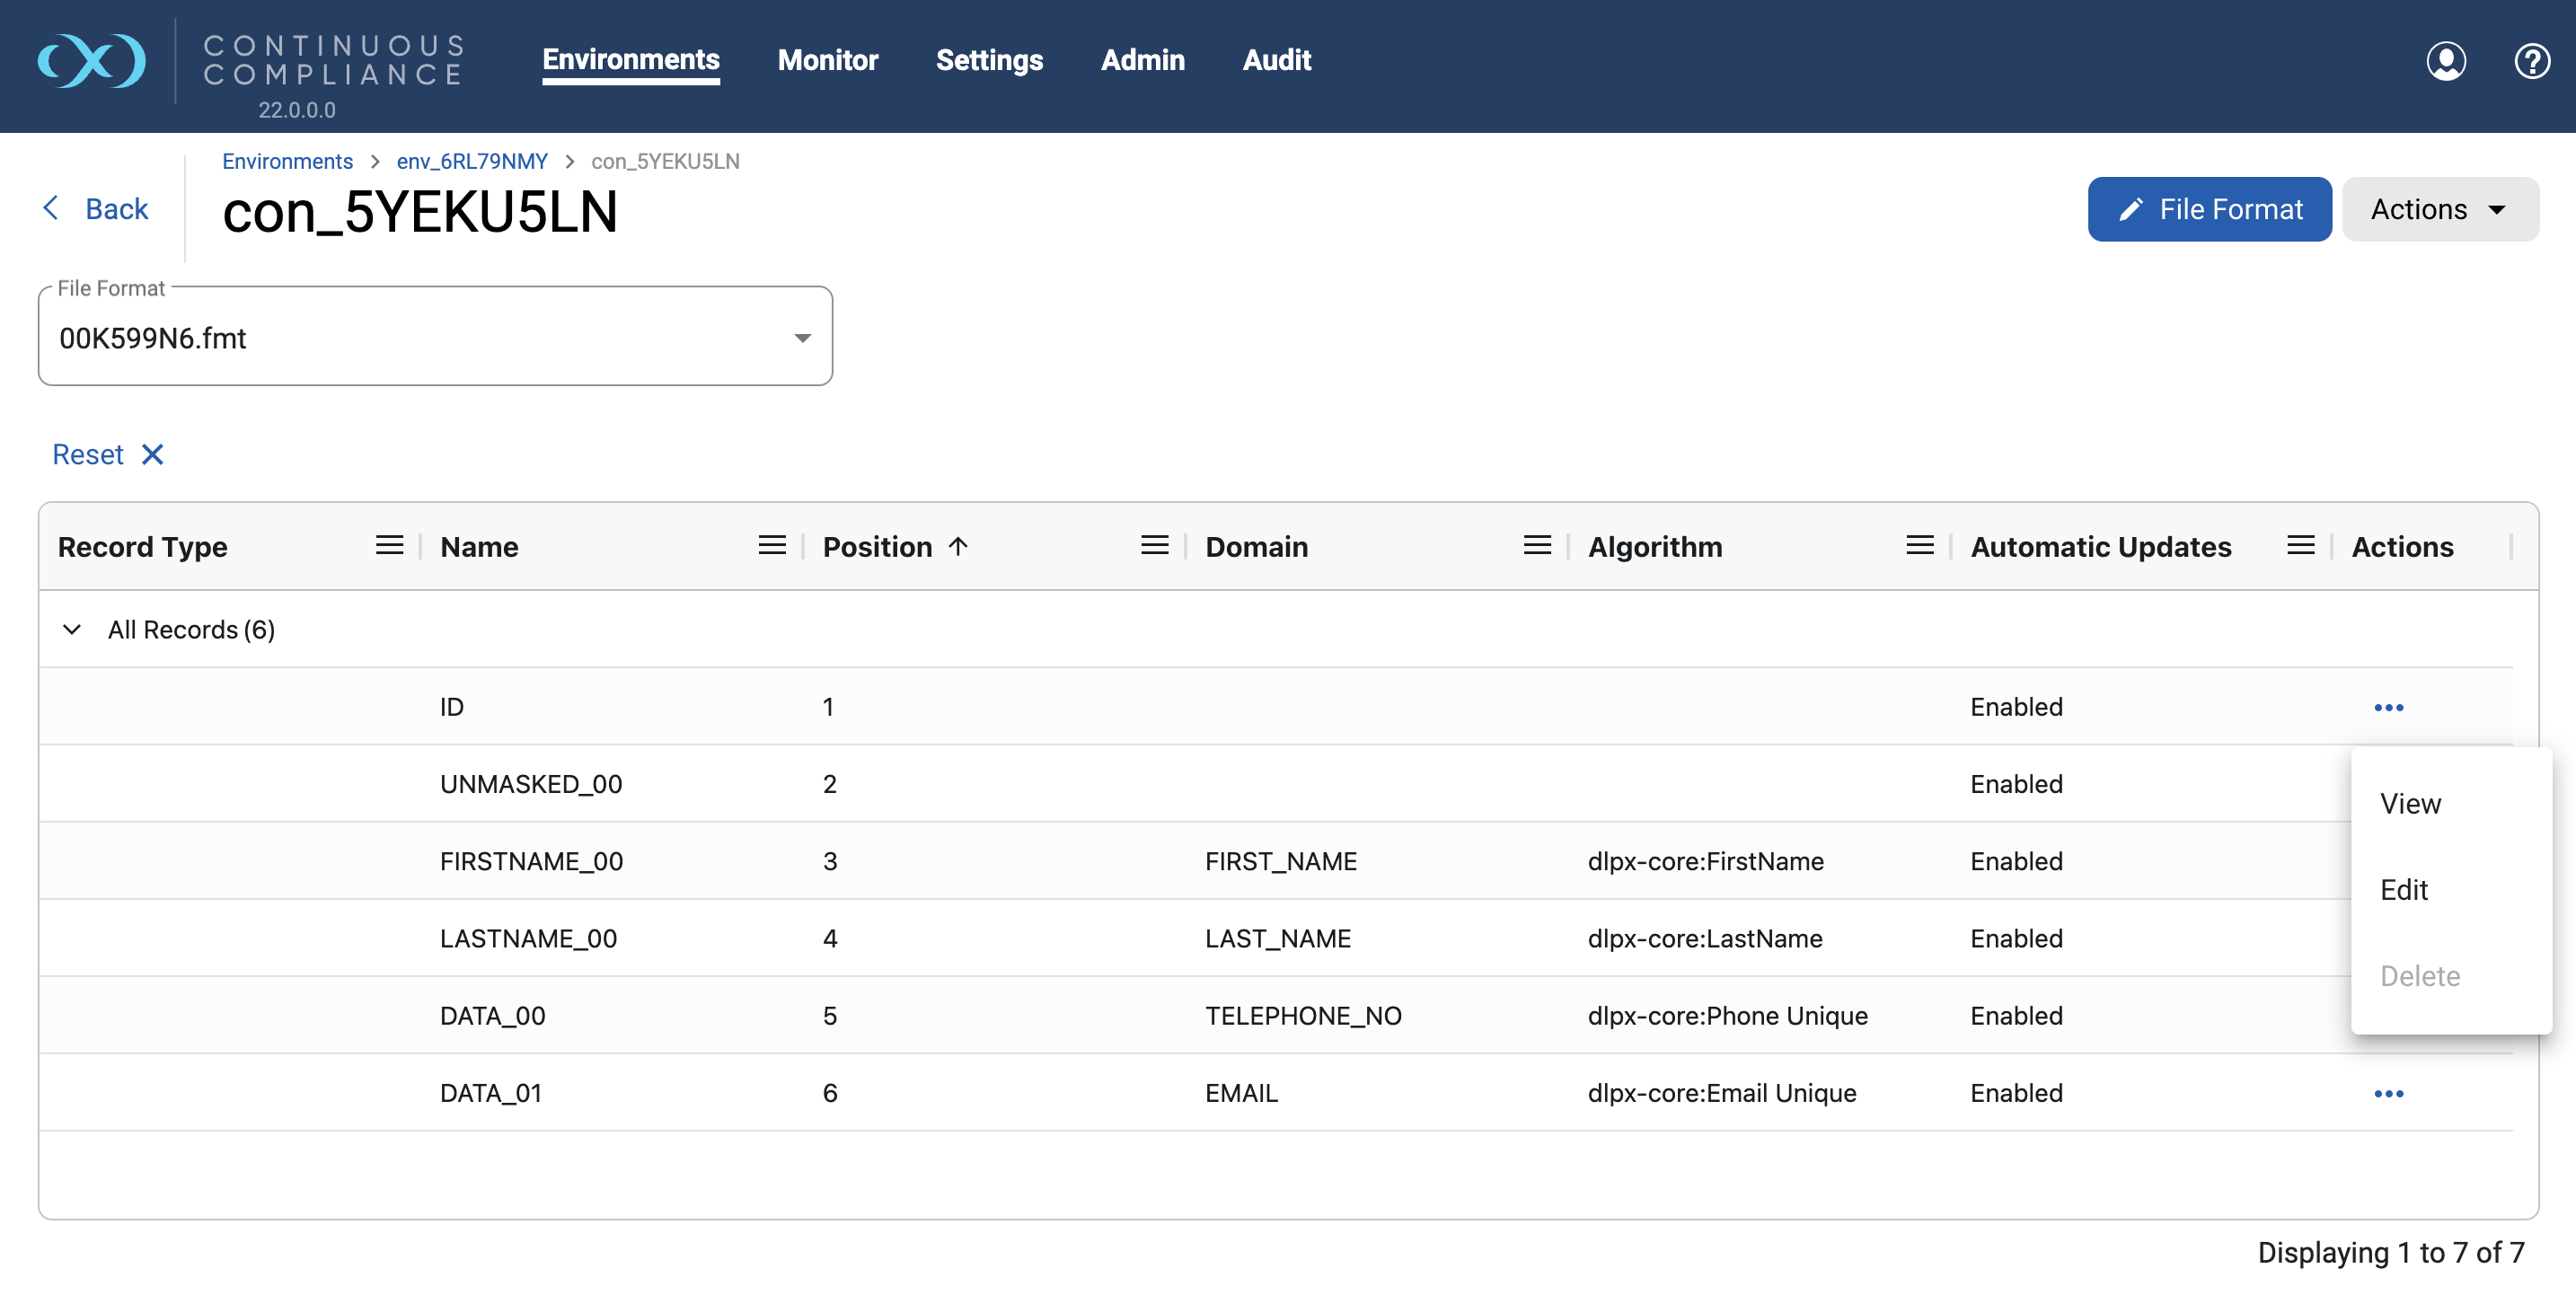
Task: Open the Position column menu icon
Action: click(x=1155, y=546)
